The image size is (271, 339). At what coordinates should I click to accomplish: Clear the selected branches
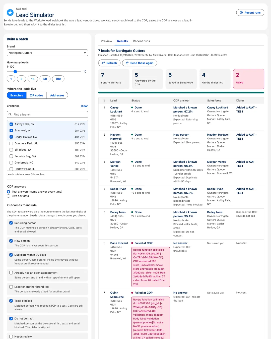click(84, 106)
